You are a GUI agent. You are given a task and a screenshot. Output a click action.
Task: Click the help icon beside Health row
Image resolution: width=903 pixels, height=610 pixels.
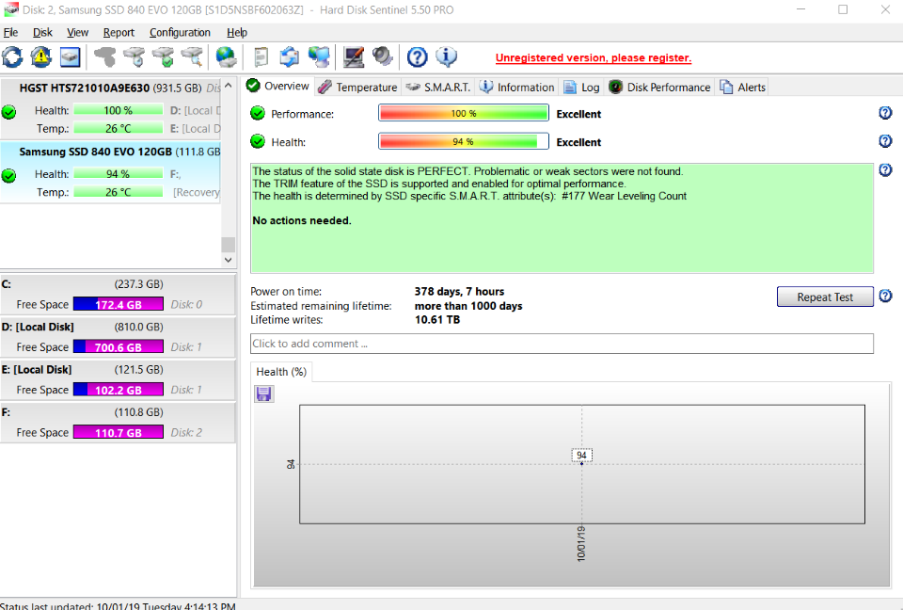coord(885,141)
